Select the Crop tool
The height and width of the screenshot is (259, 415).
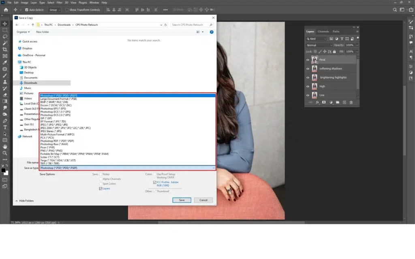pyautogui.click(x=5, y=49)
